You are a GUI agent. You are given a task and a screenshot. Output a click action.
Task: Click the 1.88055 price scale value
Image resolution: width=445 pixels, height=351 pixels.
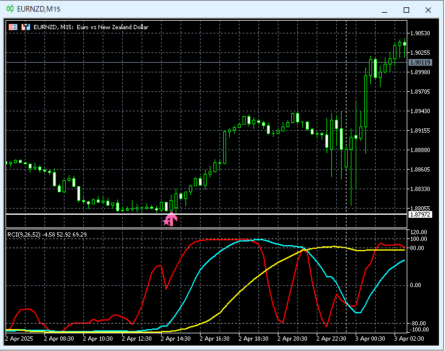[x=420, y=209]
